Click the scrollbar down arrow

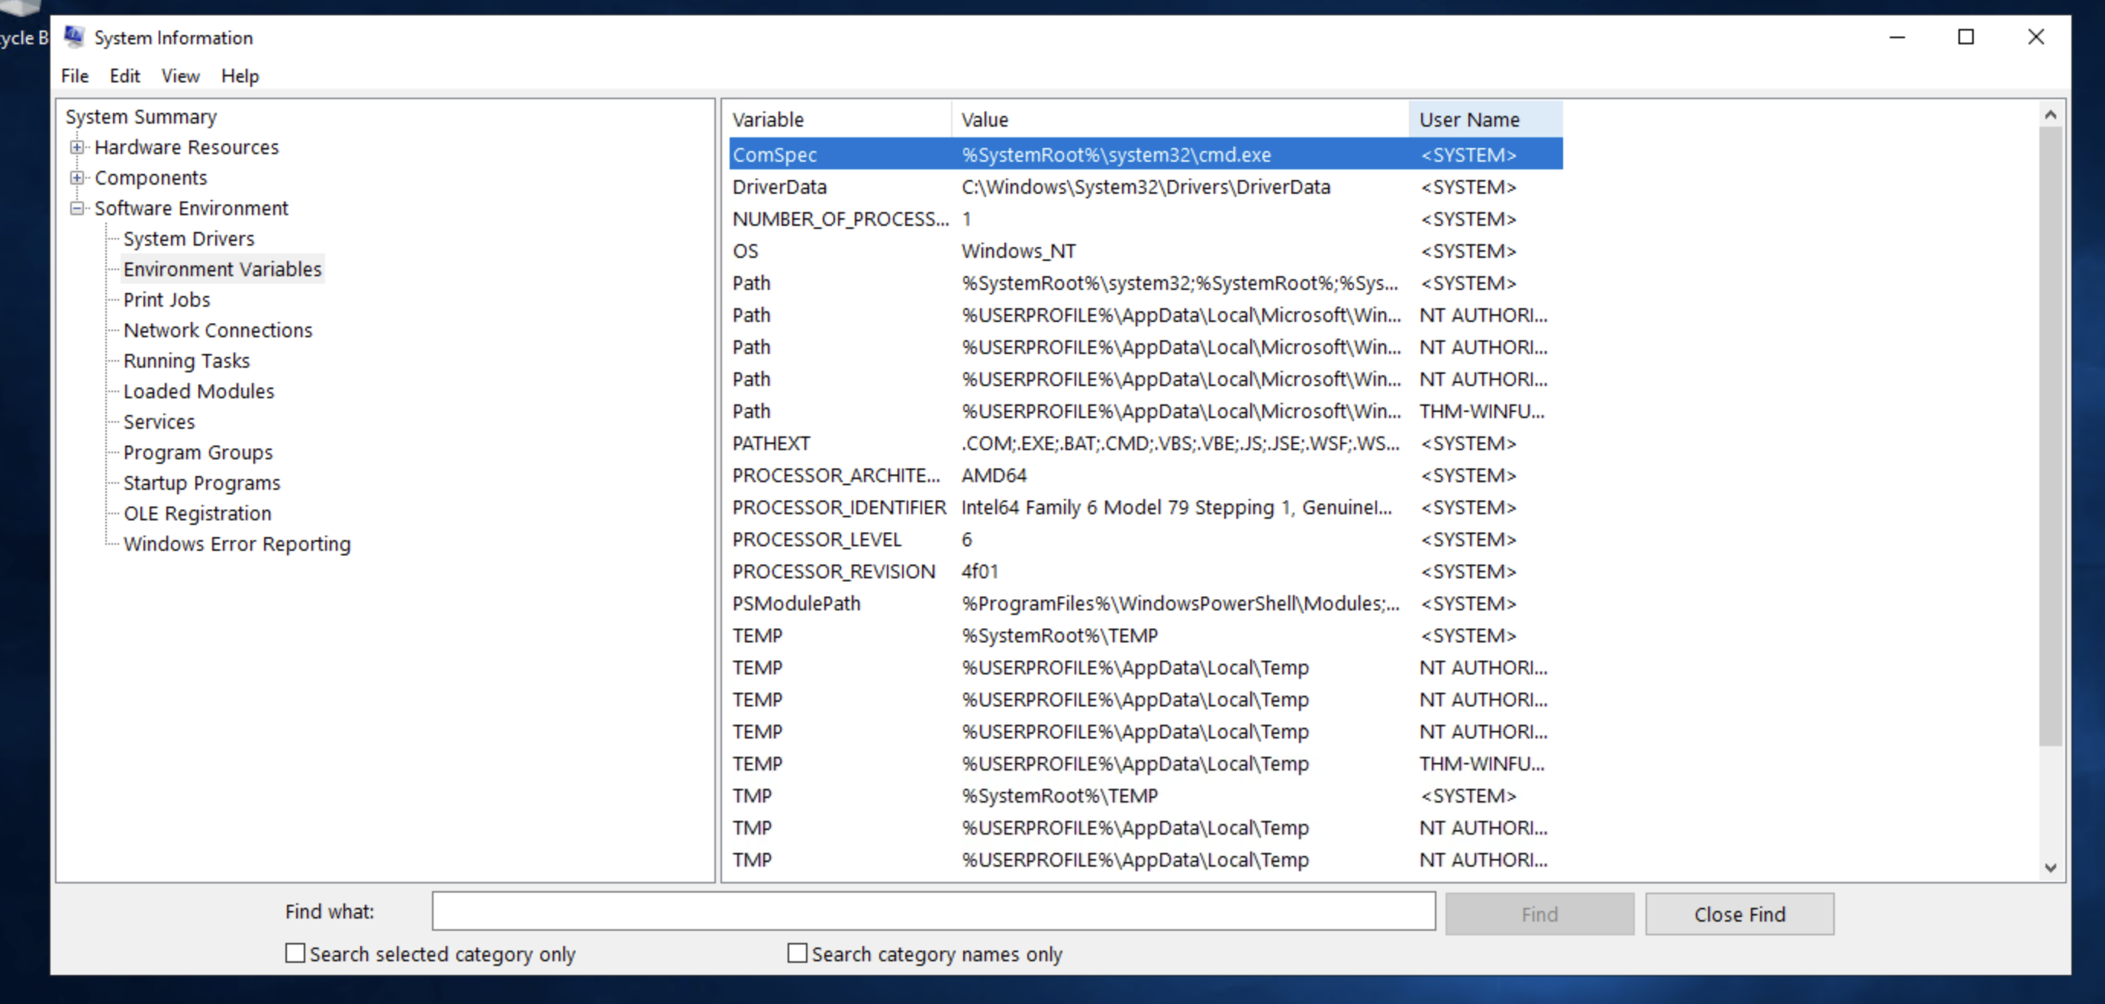tap(2050, 867)
